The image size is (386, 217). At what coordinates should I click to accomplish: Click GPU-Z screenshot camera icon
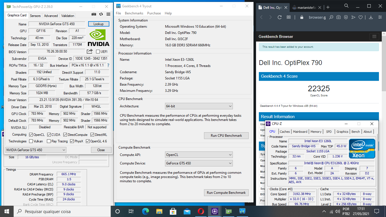click(x=94, y=14)
